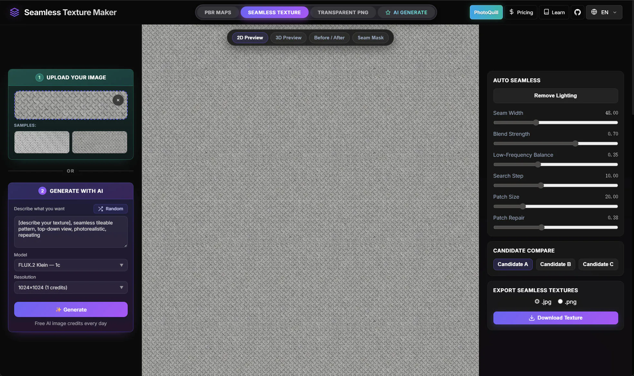Viewport: 634px width, 376px height.
Task: Click the Remove Lighting button
Action: click(x=555, y=95)
